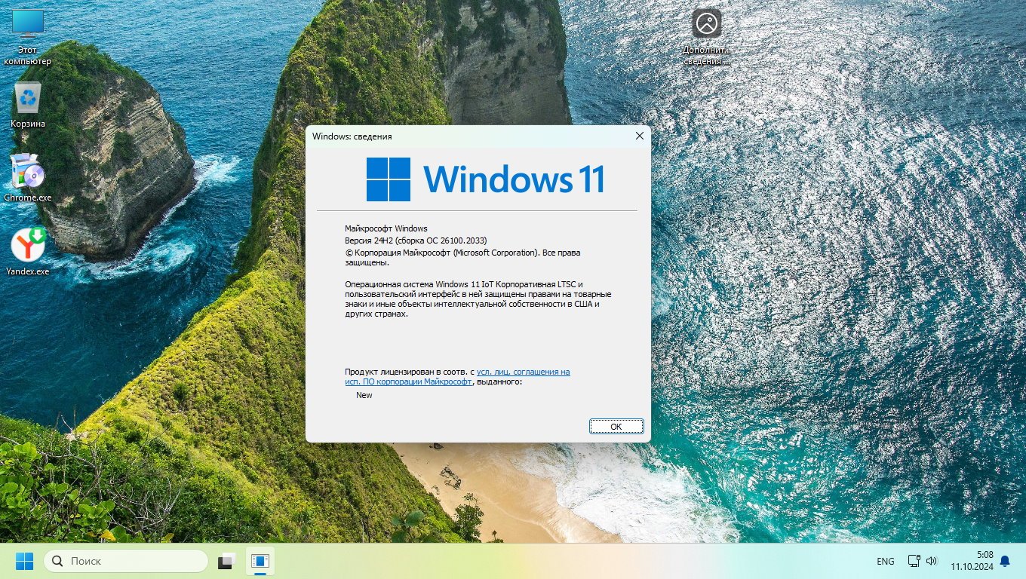The width and height of the screenshot is (1026, 579).
Task: Open Task View from the taskbar
Action: [x=227, y=562]
